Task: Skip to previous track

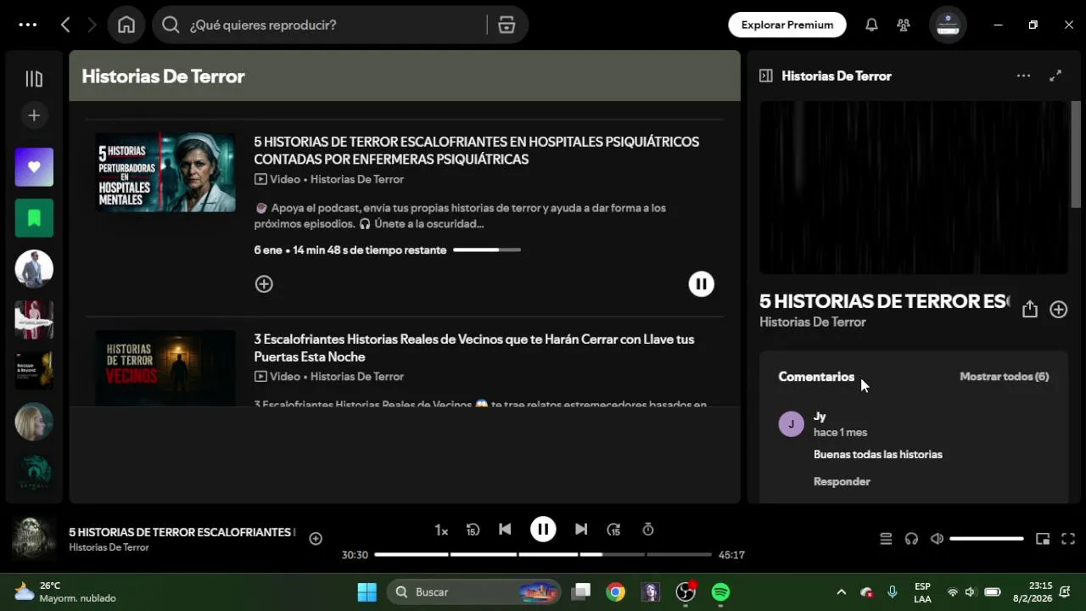Action: (505, 530)
